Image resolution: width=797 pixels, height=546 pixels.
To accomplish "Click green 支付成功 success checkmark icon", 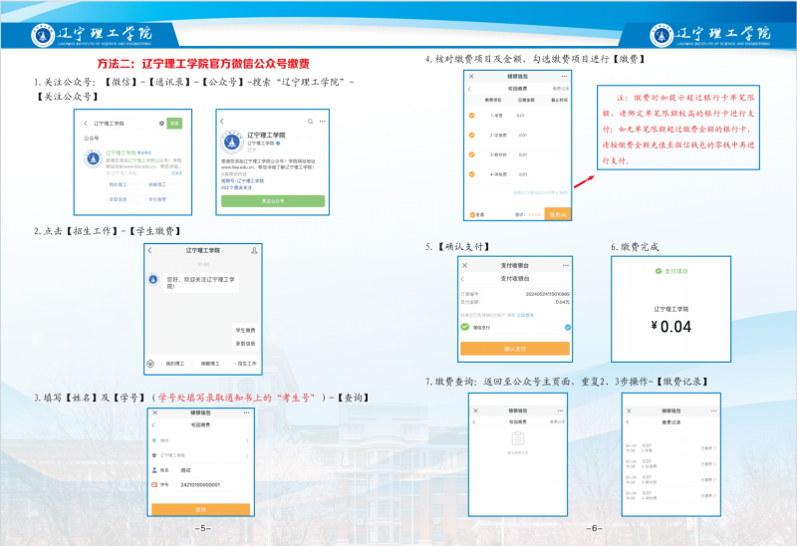I will pos(659,271).
